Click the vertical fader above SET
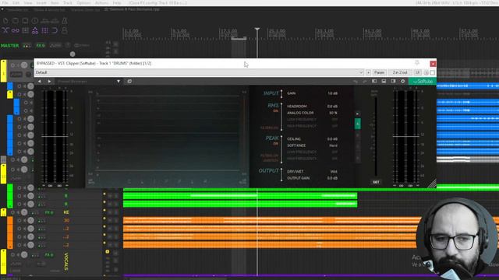The width and height of the screenshot is (499, 280). [x=376, y=137]
